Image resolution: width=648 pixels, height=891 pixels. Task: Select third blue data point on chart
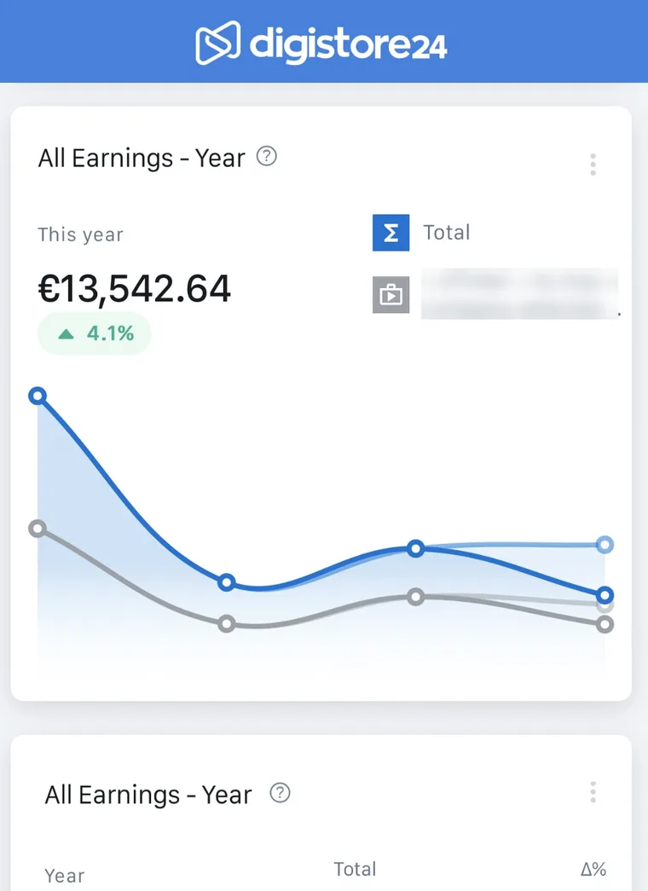pos(416,548)
